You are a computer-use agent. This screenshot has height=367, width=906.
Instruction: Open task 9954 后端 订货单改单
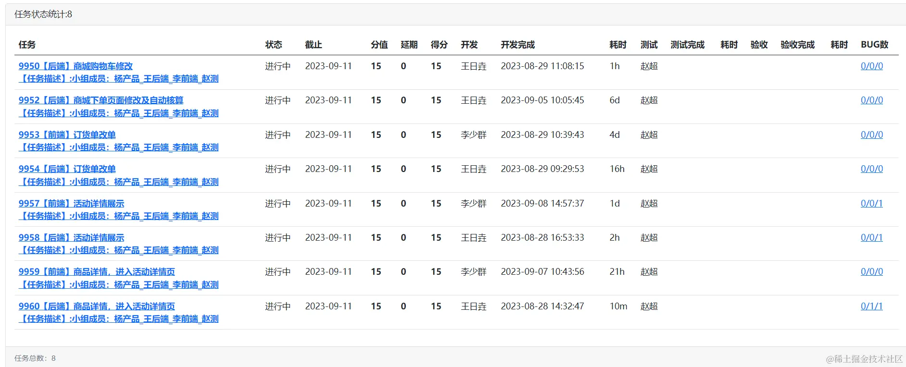pos(67,169)
